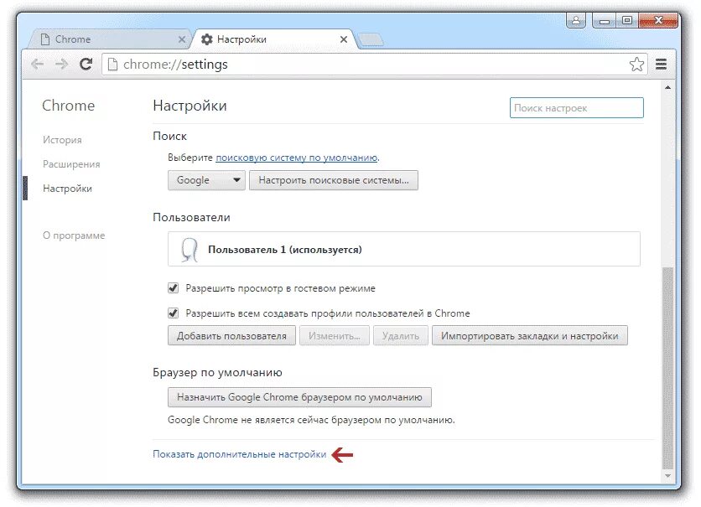Image resolution: width=701 pixels, height=507 pixels.
Task: Click the Пользователь 1 avatar icon
Action: tap(190, 249)
